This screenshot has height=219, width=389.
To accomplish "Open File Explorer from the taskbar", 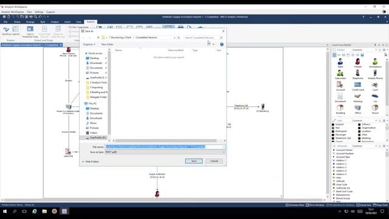I will (x=44, y=211).
